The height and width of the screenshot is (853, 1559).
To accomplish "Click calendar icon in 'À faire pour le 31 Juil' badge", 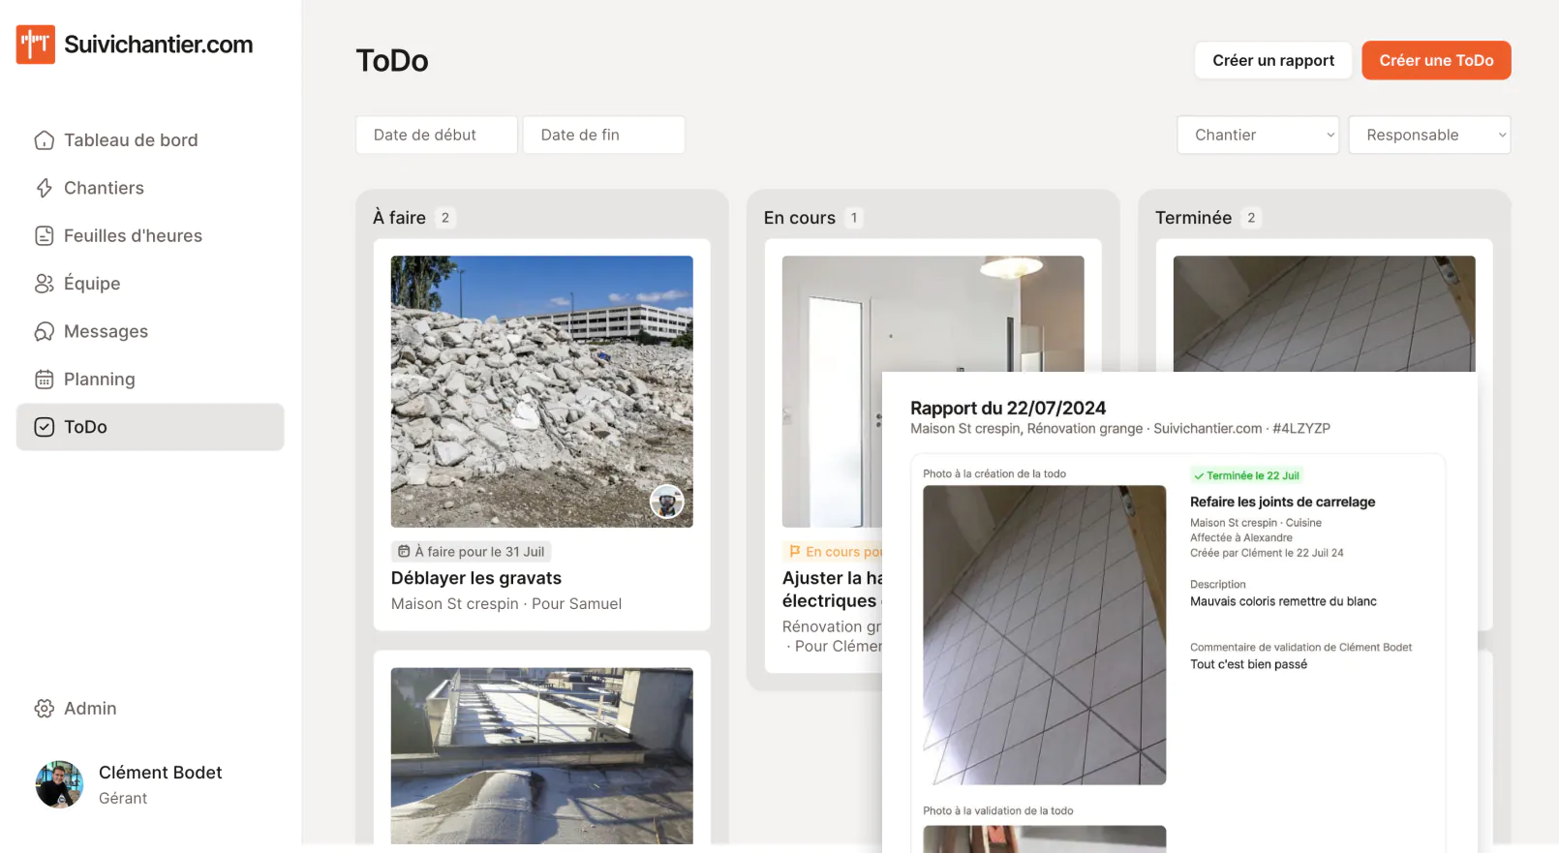I will (x=404, y=551).
